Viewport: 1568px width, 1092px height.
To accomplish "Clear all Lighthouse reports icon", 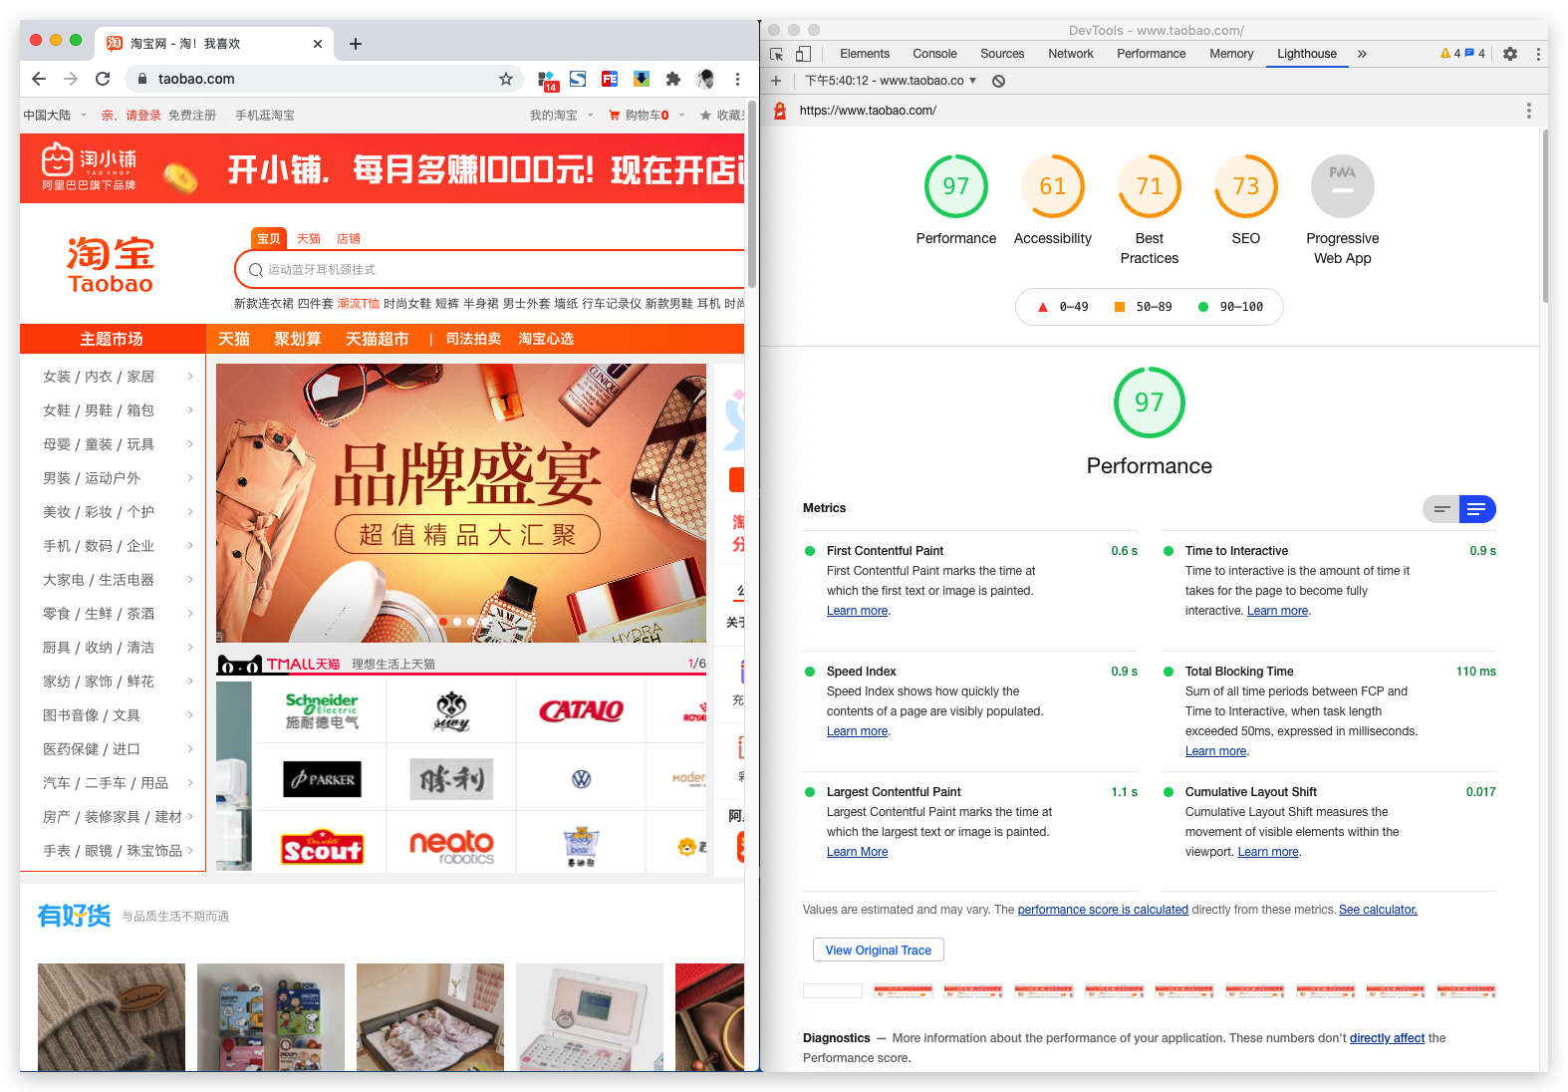I will coord(998,81).
